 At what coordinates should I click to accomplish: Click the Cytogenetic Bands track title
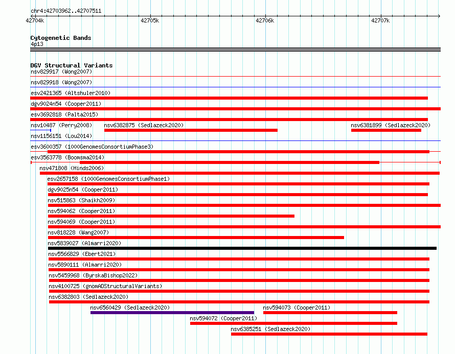[61, 38]
